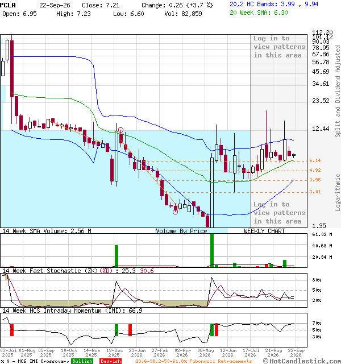Click the first red IMI crossover bar in July 2025

click(12, 330)
